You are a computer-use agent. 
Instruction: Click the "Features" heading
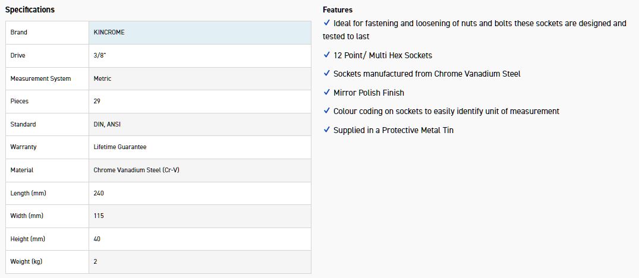click(338, 10)
